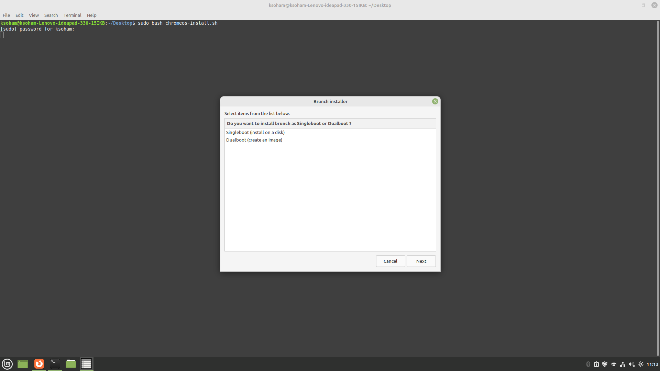This screenshot has width=660, height=371.
Task: Open the Terminal menu
Action: click(x=72, y=15)
